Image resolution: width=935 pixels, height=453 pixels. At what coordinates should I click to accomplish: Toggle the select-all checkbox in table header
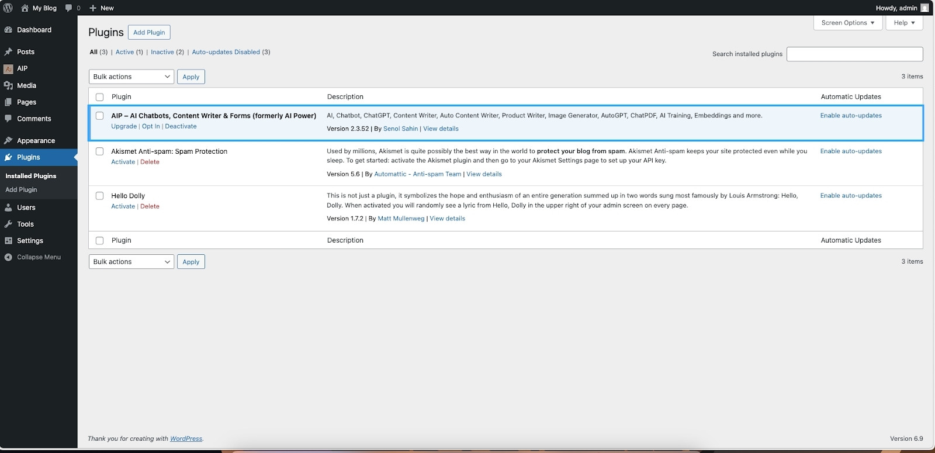pyautogui.click(x=99, y=97)
